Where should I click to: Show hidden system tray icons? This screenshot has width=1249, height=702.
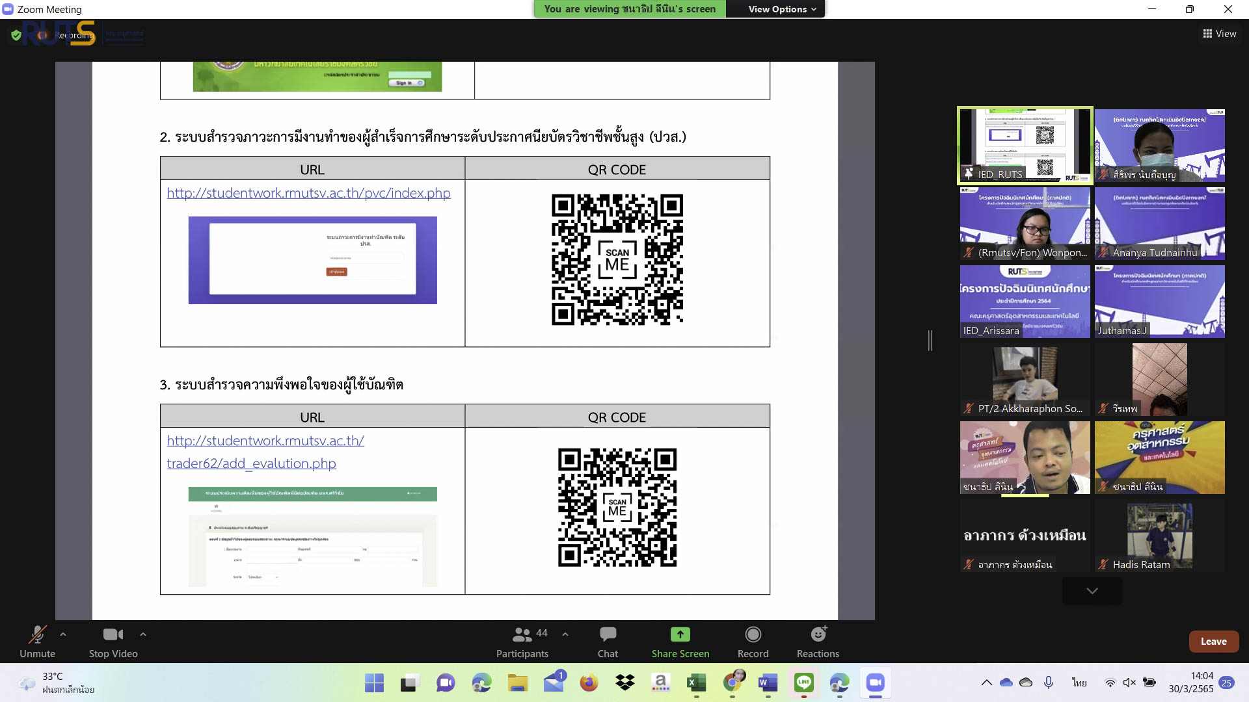[987, 682]
